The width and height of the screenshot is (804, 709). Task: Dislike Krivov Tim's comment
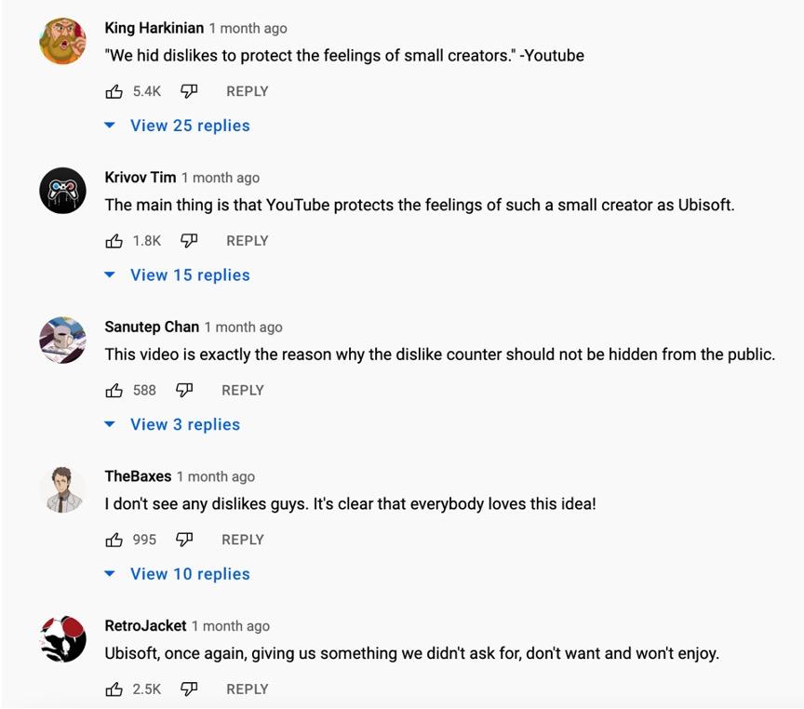pos(189,241)
